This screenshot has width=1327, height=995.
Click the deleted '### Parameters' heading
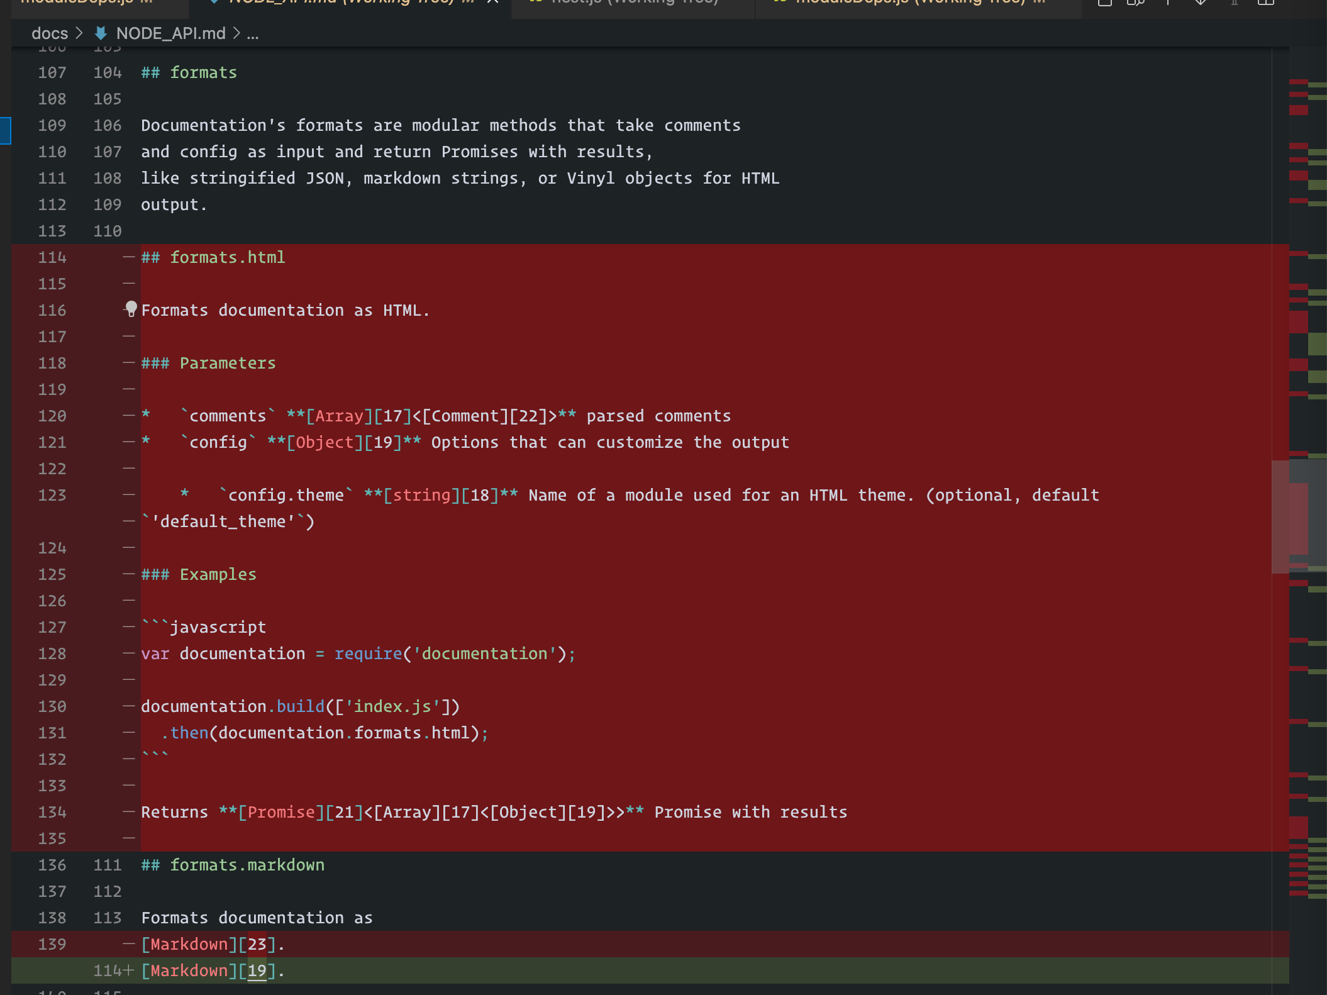pos(208,363)
